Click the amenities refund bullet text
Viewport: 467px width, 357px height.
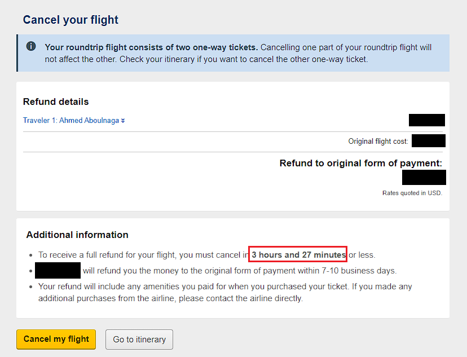point(225,292)
